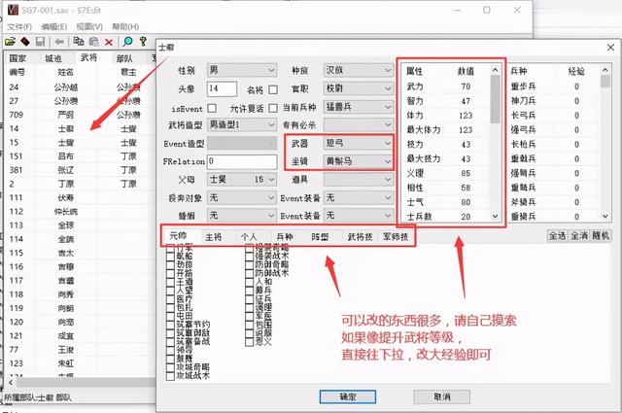Screen dimensions: 622x413
Task: Open the 文件(F) menu
Action: tap(19, 26)
